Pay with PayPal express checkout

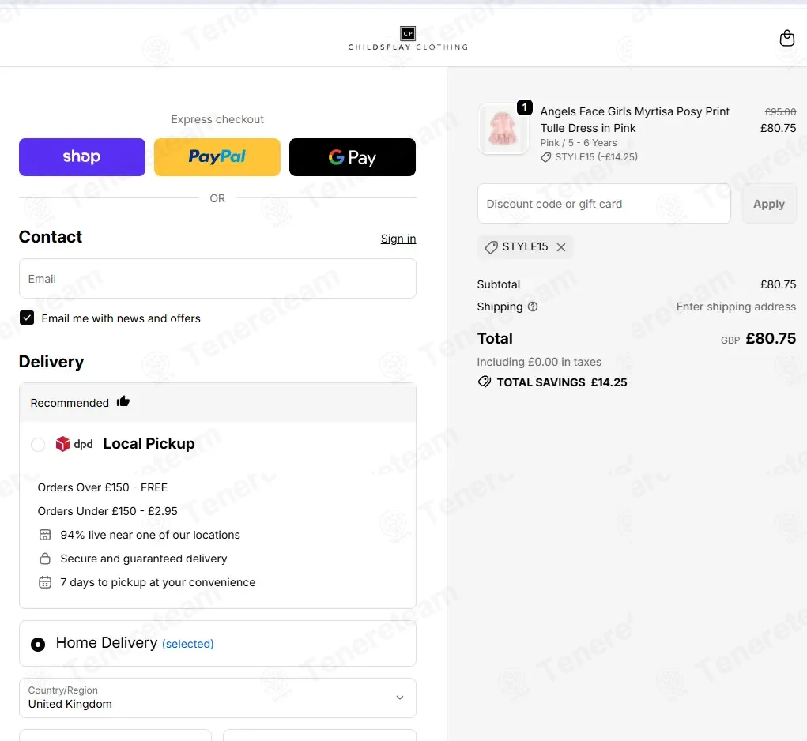(217, 157)
